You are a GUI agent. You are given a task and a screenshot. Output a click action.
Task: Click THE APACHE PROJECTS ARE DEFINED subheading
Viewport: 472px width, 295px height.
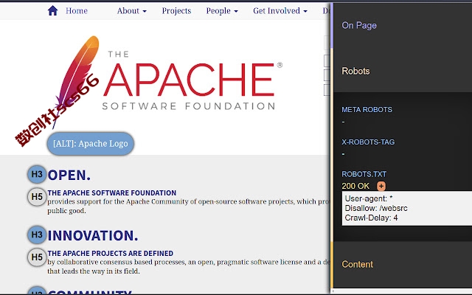110,253
